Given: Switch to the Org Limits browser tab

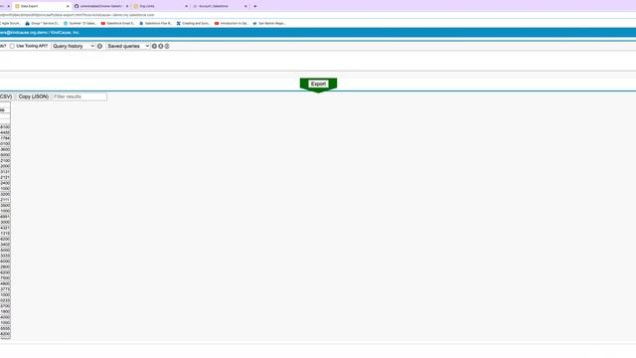Looking at the screenshot, I should click(x=160, y=6).
